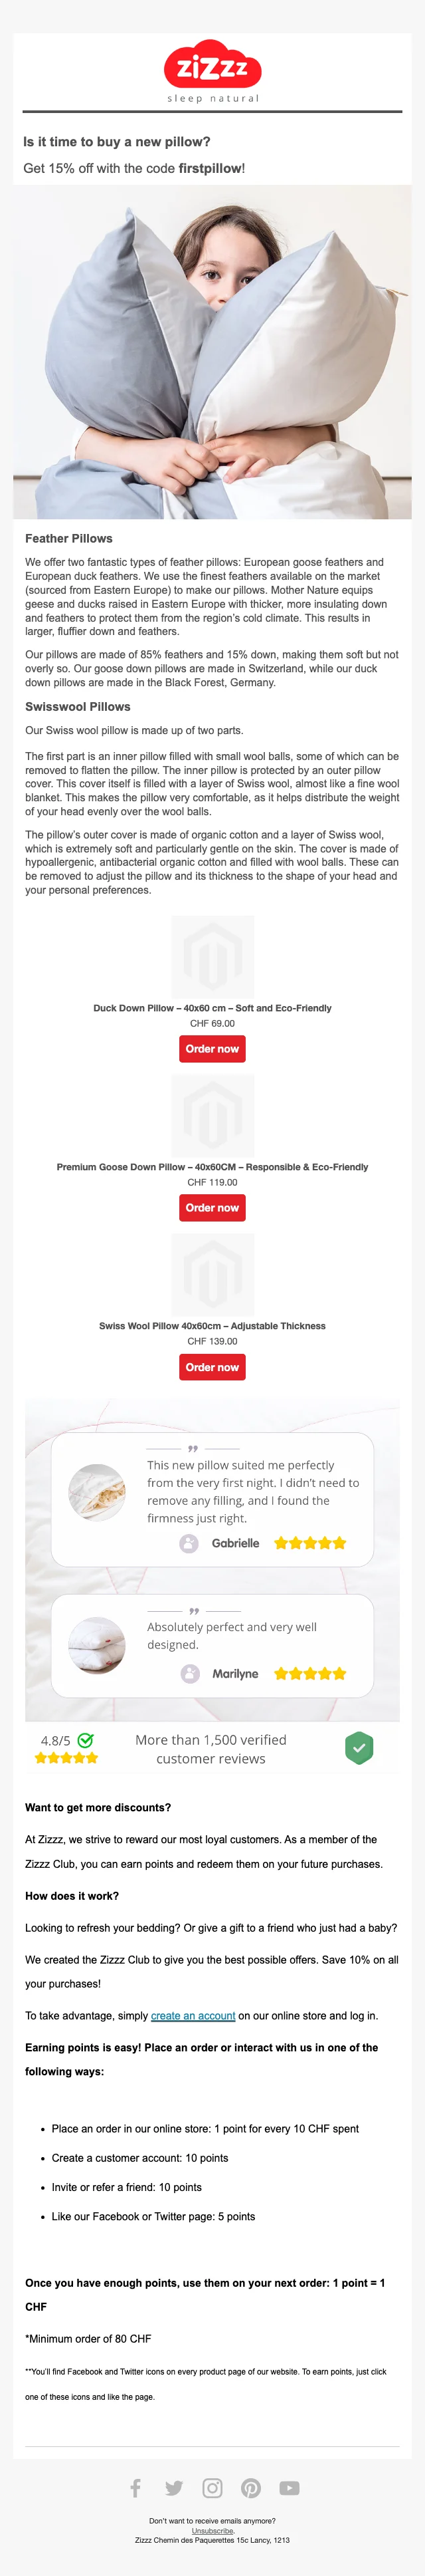
Task: Open the Twitter bird icon
Action: pyautogui.click(x=173, y=2487)
